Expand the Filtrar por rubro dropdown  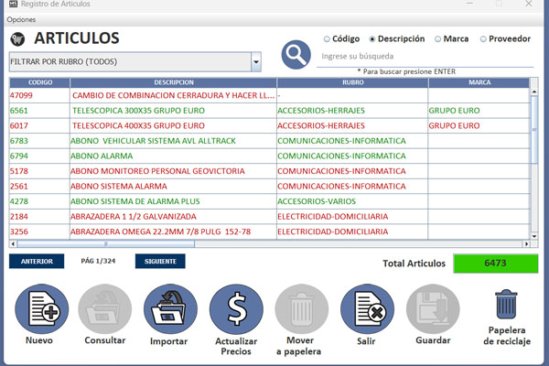coord(256,62)
